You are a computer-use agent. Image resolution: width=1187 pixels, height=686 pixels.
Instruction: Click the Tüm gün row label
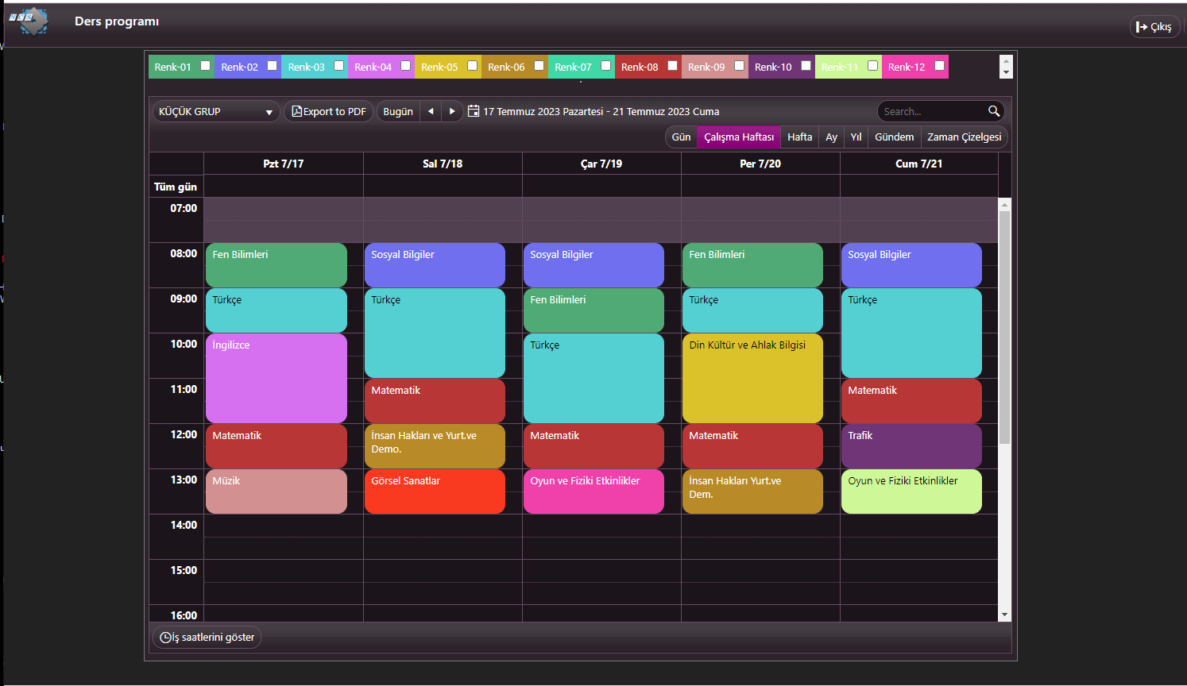(176, 187)
